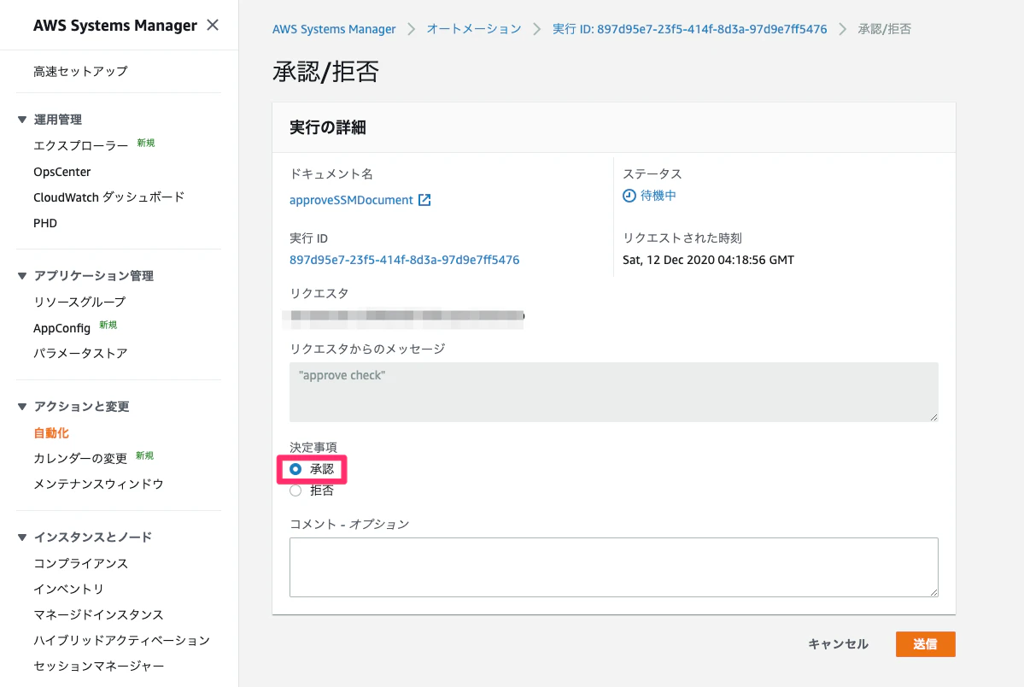This screenshot has width=1024, height=687.
Task: Open カレンダーの変更
Action: [x=80, y=459]
